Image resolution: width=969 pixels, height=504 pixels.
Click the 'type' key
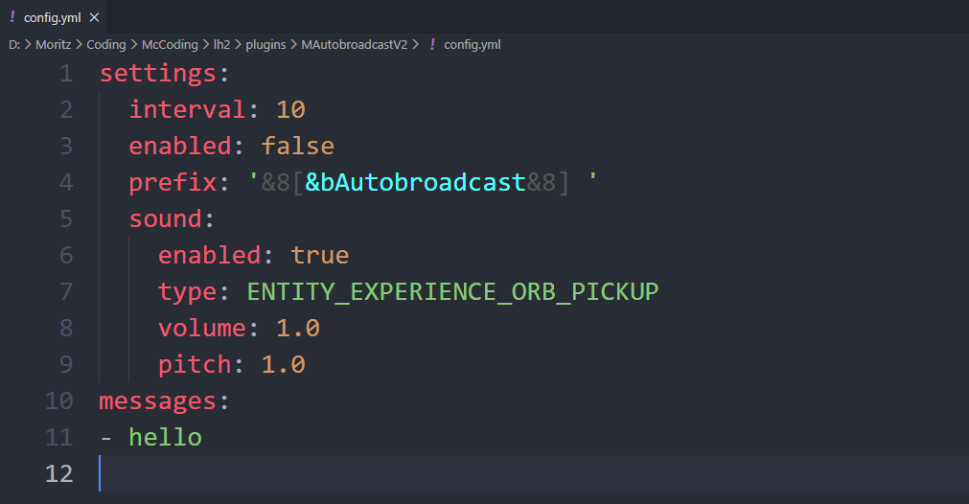[x=187, y=291]
